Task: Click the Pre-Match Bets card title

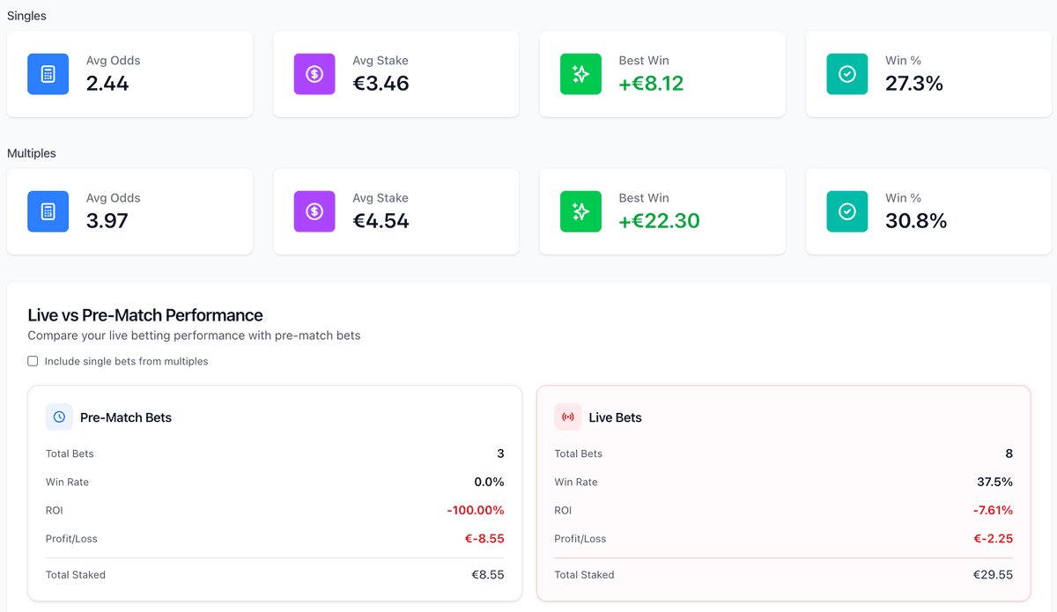Action: (x=126, y=417)
